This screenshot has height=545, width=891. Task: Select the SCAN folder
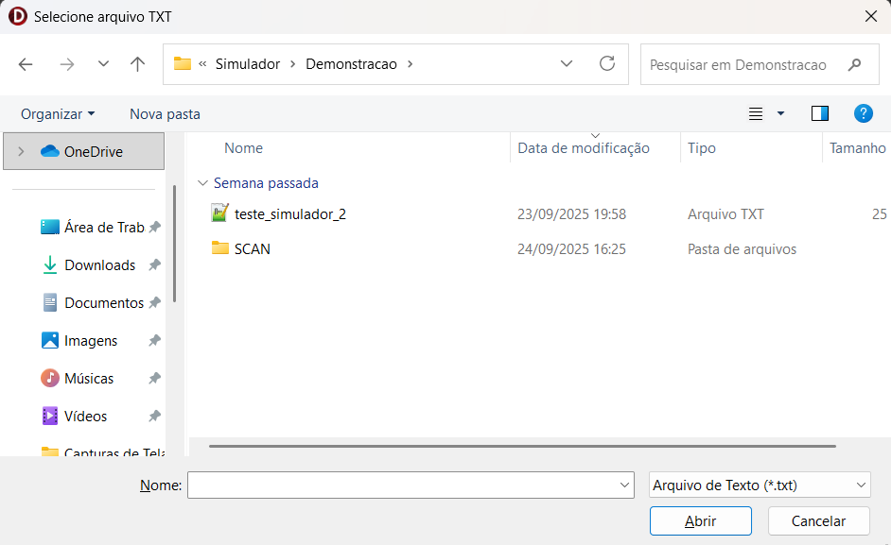(x=253, y=248)
